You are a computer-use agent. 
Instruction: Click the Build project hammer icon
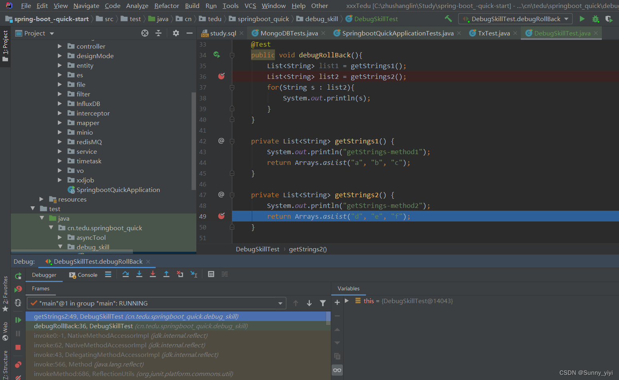click(x=448, y=19)
